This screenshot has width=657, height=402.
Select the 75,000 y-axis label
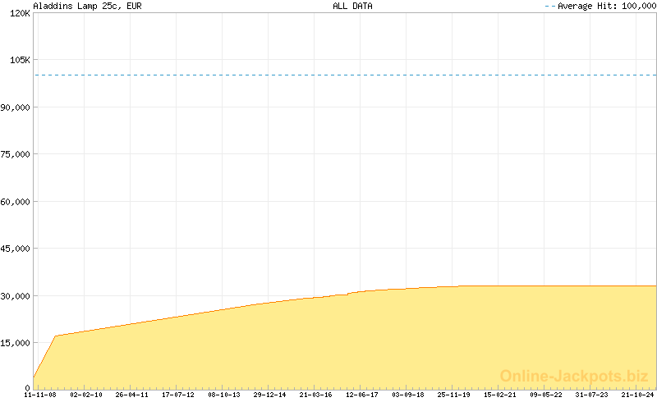click(x=16, y=154)
